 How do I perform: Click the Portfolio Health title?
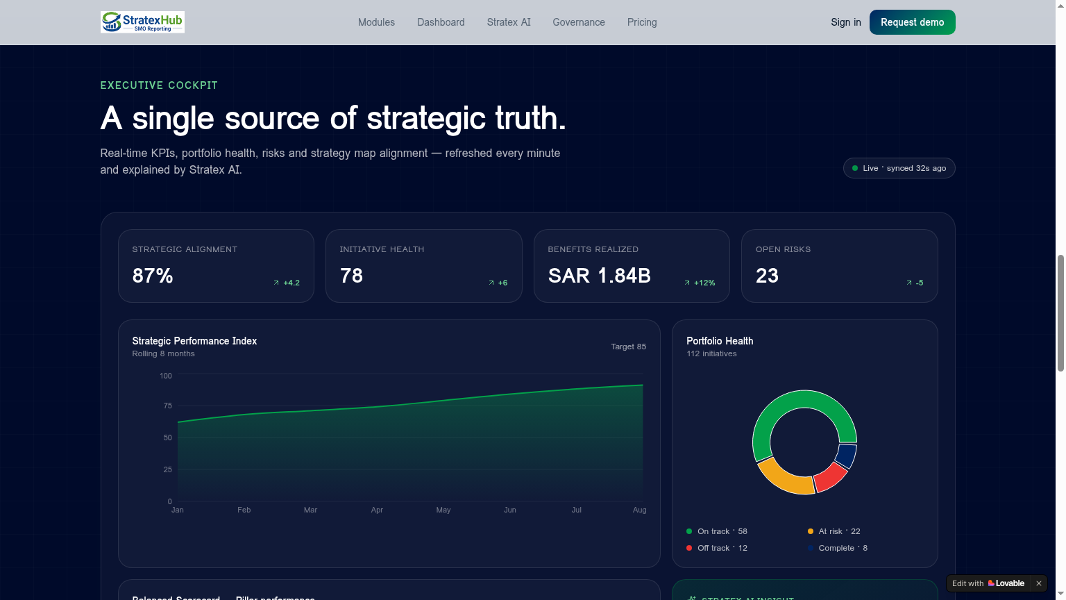pos(720,341)
